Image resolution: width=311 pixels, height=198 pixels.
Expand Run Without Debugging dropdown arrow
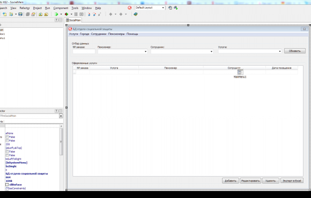[71, 14]
